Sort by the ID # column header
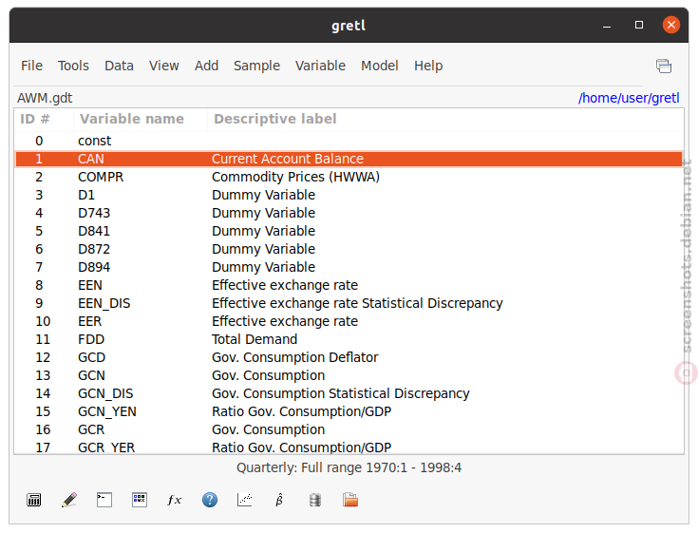 [44, 119]
